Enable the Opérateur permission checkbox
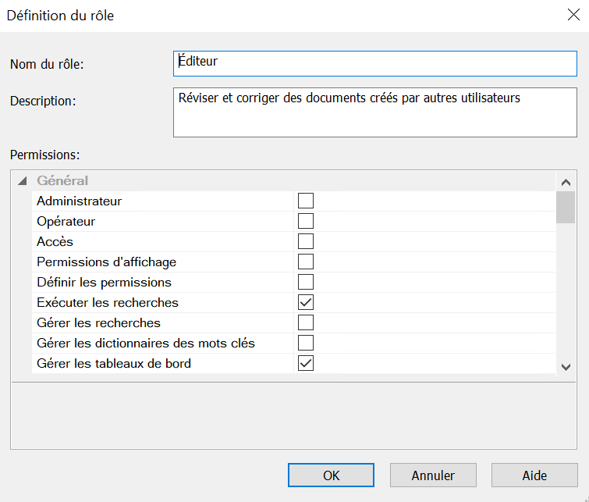Image resolution: width=589 pixels, height=502 pixels. 305,221
